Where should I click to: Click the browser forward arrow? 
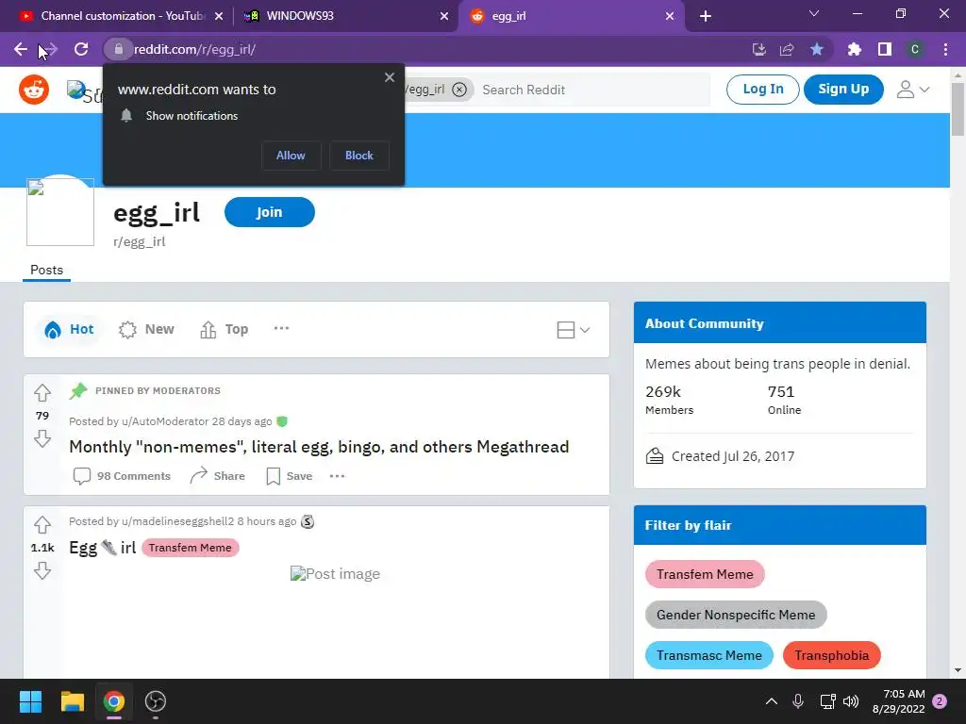pyautogui.click(x=51, y=49)
